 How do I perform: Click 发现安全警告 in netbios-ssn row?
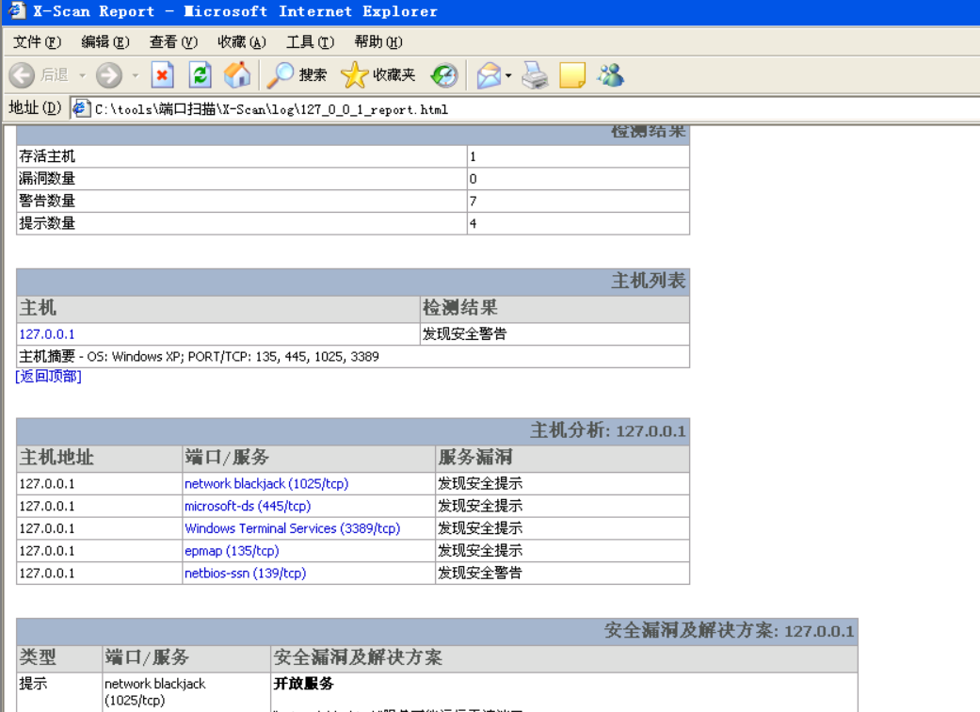point(479,573)
